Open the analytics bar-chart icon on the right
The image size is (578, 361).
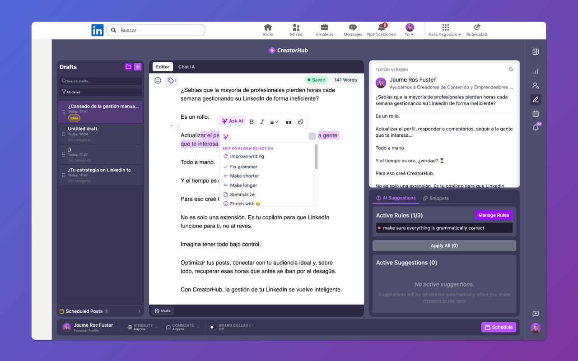(x=535, y=71)
